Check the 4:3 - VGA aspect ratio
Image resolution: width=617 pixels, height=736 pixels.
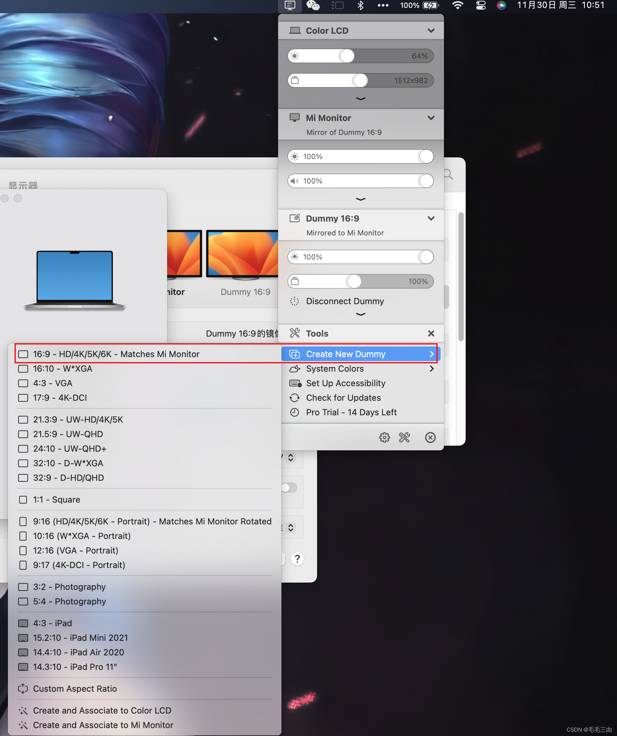tap(23, 383)
